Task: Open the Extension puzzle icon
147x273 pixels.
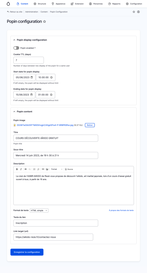Action: pos(72,4)
